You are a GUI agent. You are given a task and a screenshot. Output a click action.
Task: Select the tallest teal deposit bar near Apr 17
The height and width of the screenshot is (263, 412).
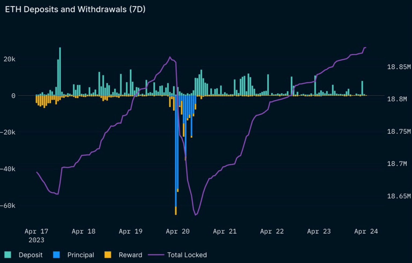pyautogui.click(x=60, y=71)
